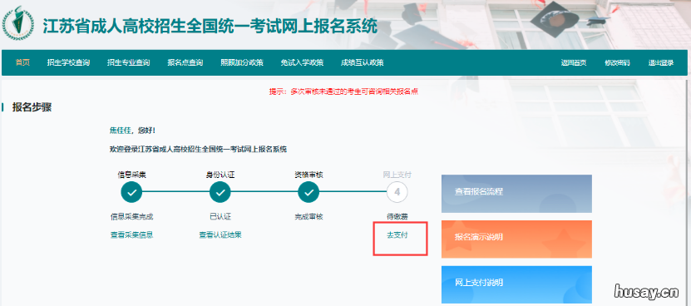
Task: Click the 待缴费 status text
Action: 397,216
